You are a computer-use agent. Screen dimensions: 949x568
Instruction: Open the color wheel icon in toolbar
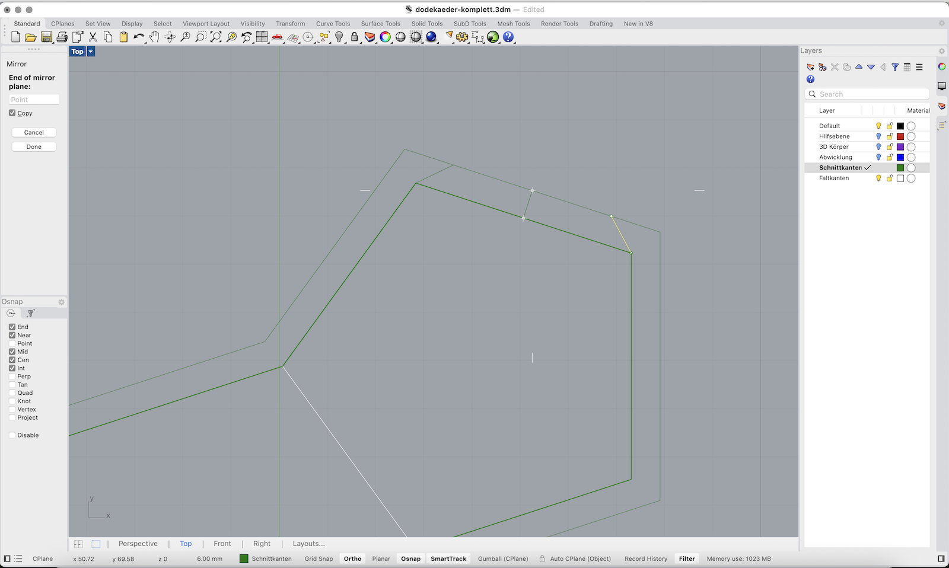(386, 37)
